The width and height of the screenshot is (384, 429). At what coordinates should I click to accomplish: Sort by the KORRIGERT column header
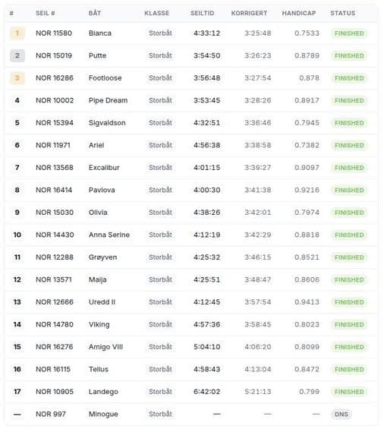(249, 13)
